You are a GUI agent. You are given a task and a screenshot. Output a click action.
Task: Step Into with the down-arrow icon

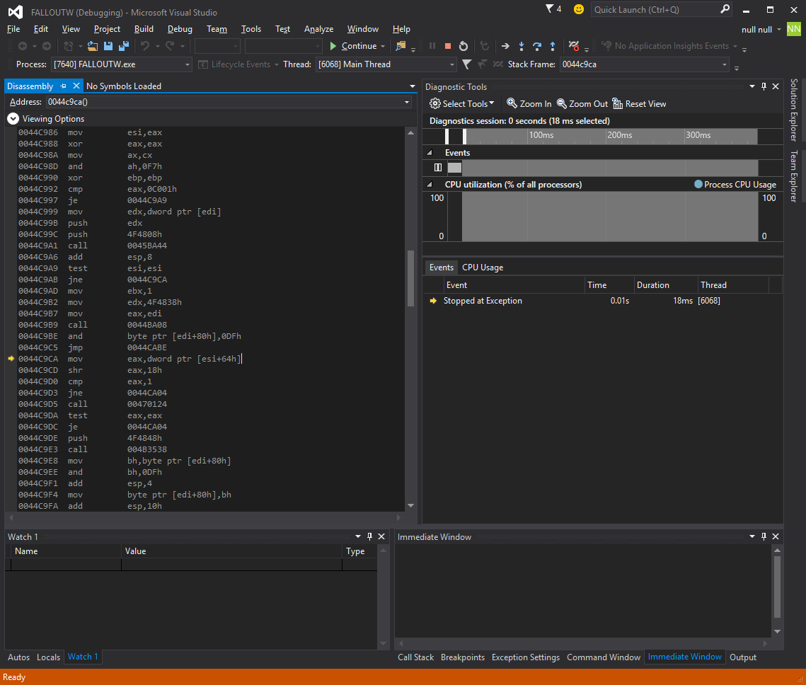tap(522, 46)
